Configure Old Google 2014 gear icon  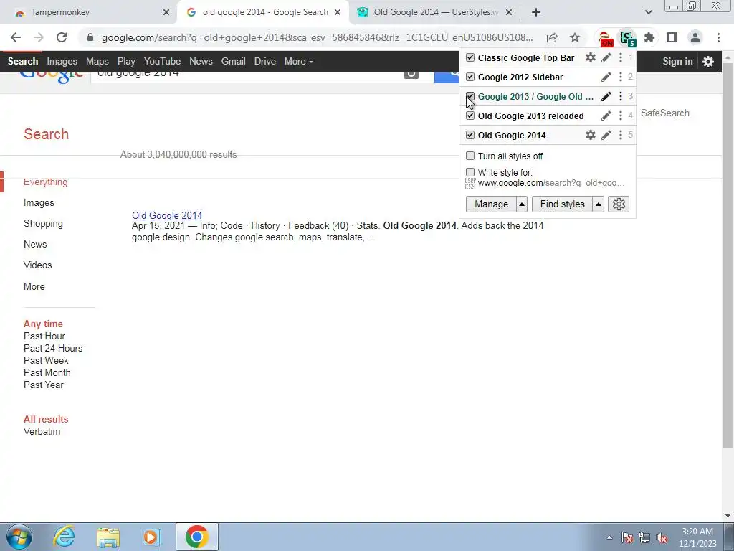pyautogui.click(x=591, y=135)
